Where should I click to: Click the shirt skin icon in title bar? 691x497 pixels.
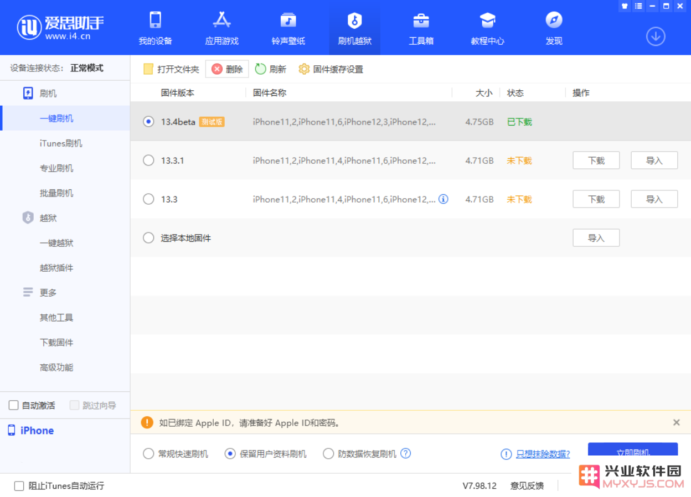click(625, 6)
